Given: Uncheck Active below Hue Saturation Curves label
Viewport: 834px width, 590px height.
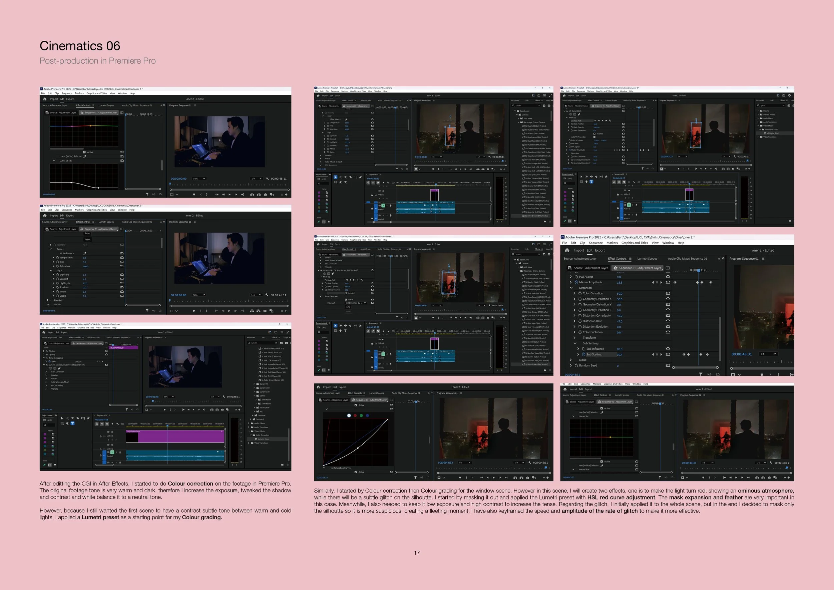Looking at the screenshot, I should (x=356, y=472).
